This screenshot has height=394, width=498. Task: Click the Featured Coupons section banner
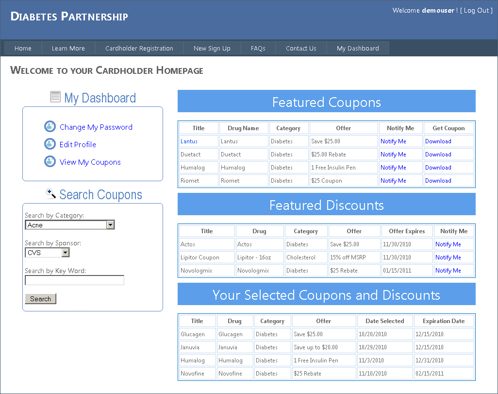point(327,101)
